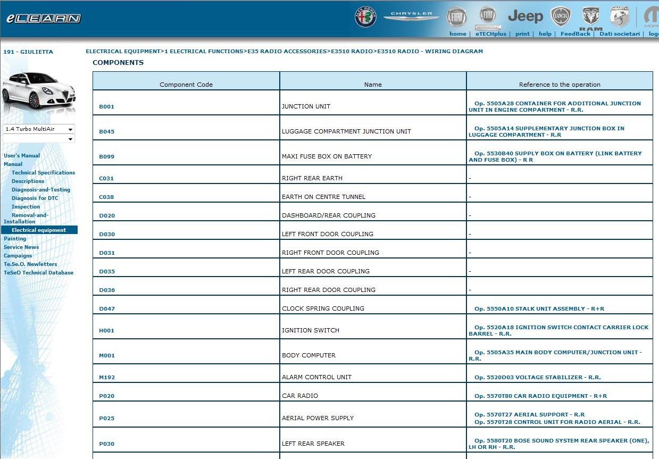Click E35 RADIO ACCESSORIES breadcrumb
The height and width of the screenshot is (459, 659).
tap(287, 52)
